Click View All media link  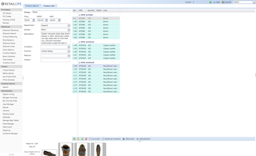click(x=32, y=147)
